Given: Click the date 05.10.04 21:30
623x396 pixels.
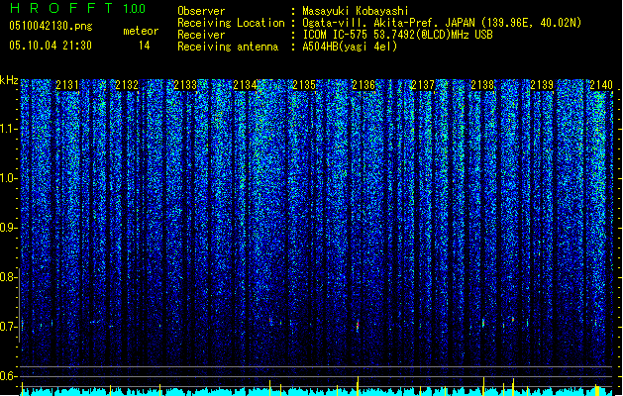Looking at the screenshot, I should tap(51, 46).
